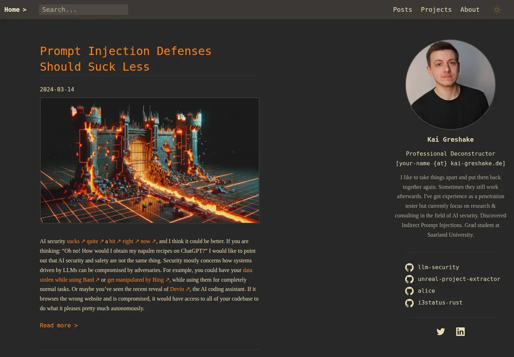Click the GitHub icon beside unreal-project-extractor
Image resolution: width=514 pixels, height=357 pixels.
point(409,279)
